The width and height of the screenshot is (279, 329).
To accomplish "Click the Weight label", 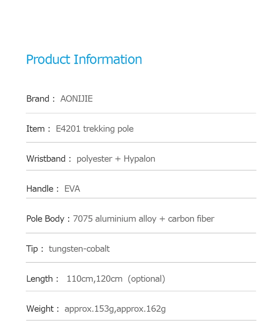I will (40, 309).
